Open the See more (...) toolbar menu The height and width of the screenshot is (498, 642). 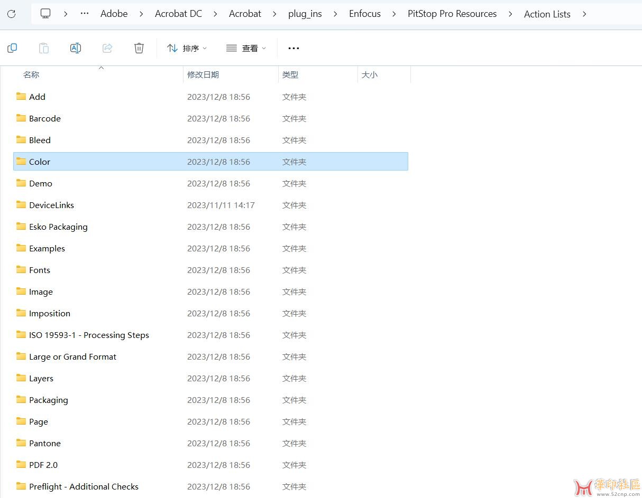click(294, 48)
